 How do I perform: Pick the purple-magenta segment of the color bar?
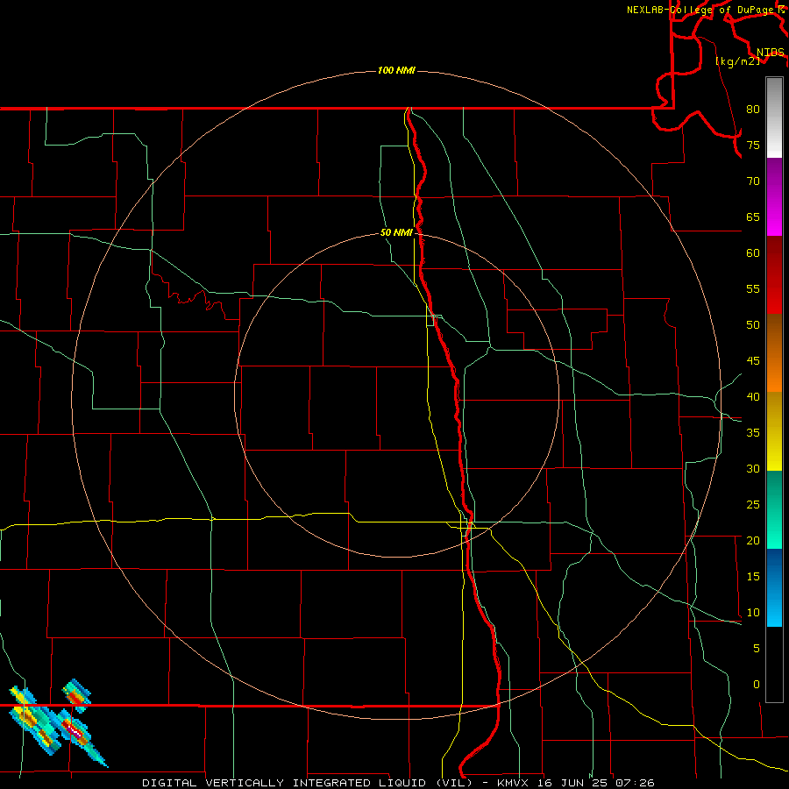(x=774, y=197)
